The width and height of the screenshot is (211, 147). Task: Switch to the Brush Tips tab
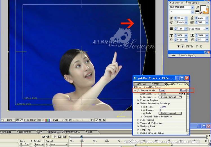tap(187, 56)
